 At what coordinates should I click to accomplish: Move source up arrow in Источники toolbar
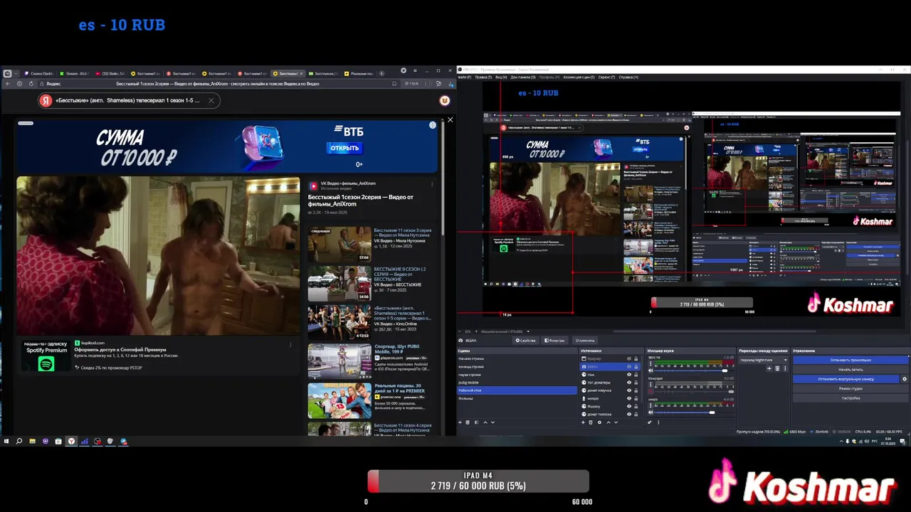click(609, 422)
